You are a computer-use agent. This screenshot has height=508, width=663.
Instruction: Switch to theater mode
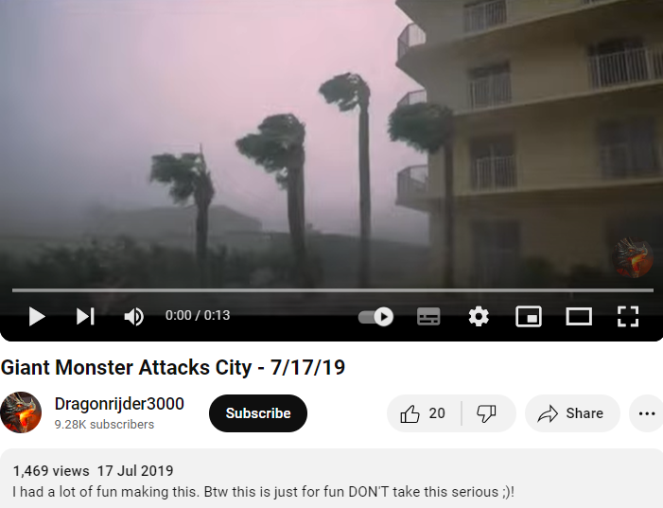[579, 316]
